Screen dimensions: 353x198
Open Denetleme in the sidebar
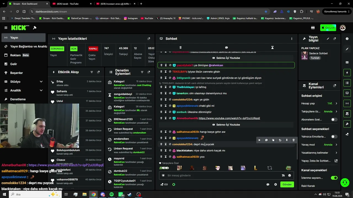(23, 99)
